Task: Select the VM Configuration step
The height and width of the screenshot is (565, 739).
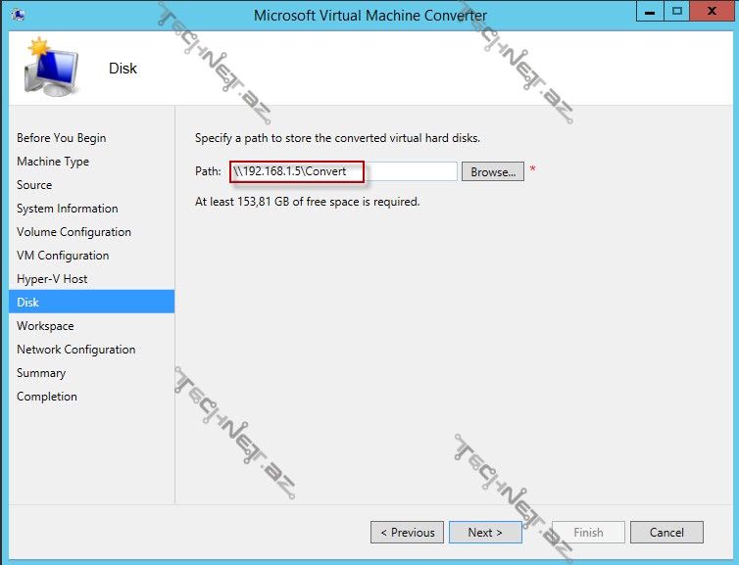Action: (63, 256)
